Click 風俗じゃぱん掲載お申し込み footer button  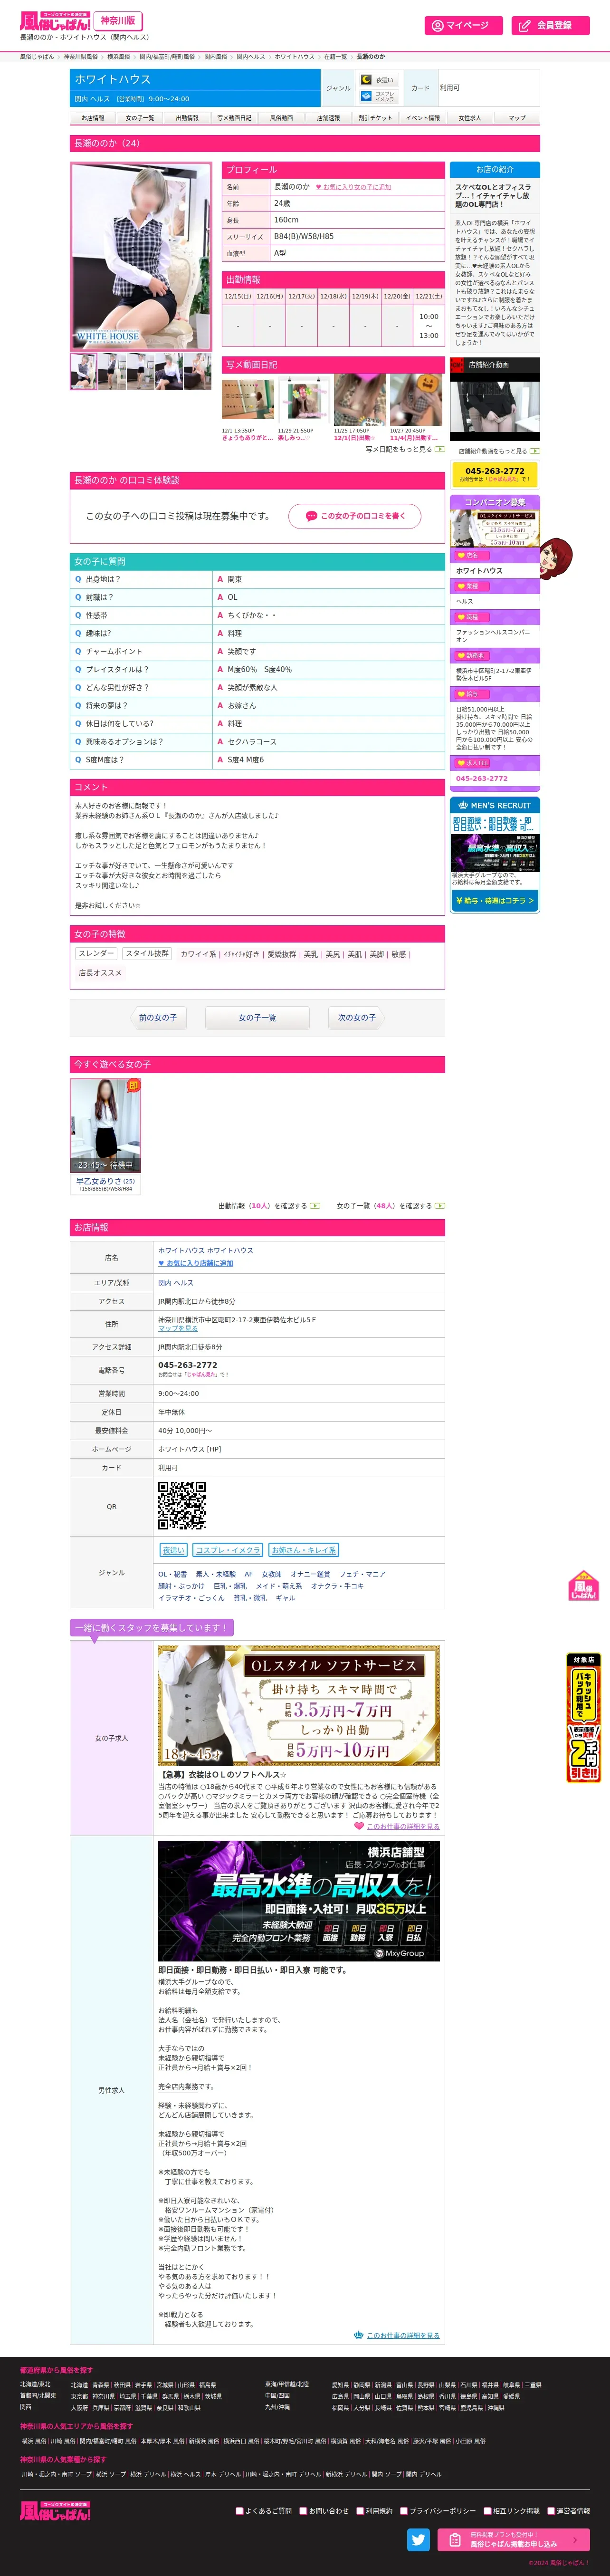pyautogui.click(x=513, y=2539)
